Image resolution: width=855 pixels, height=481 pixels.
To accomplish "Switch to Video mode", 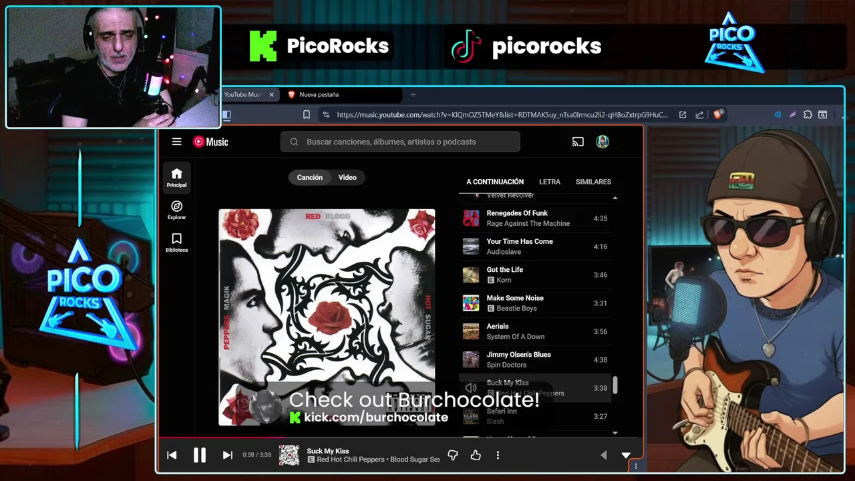I will click(x=347, y=178).
